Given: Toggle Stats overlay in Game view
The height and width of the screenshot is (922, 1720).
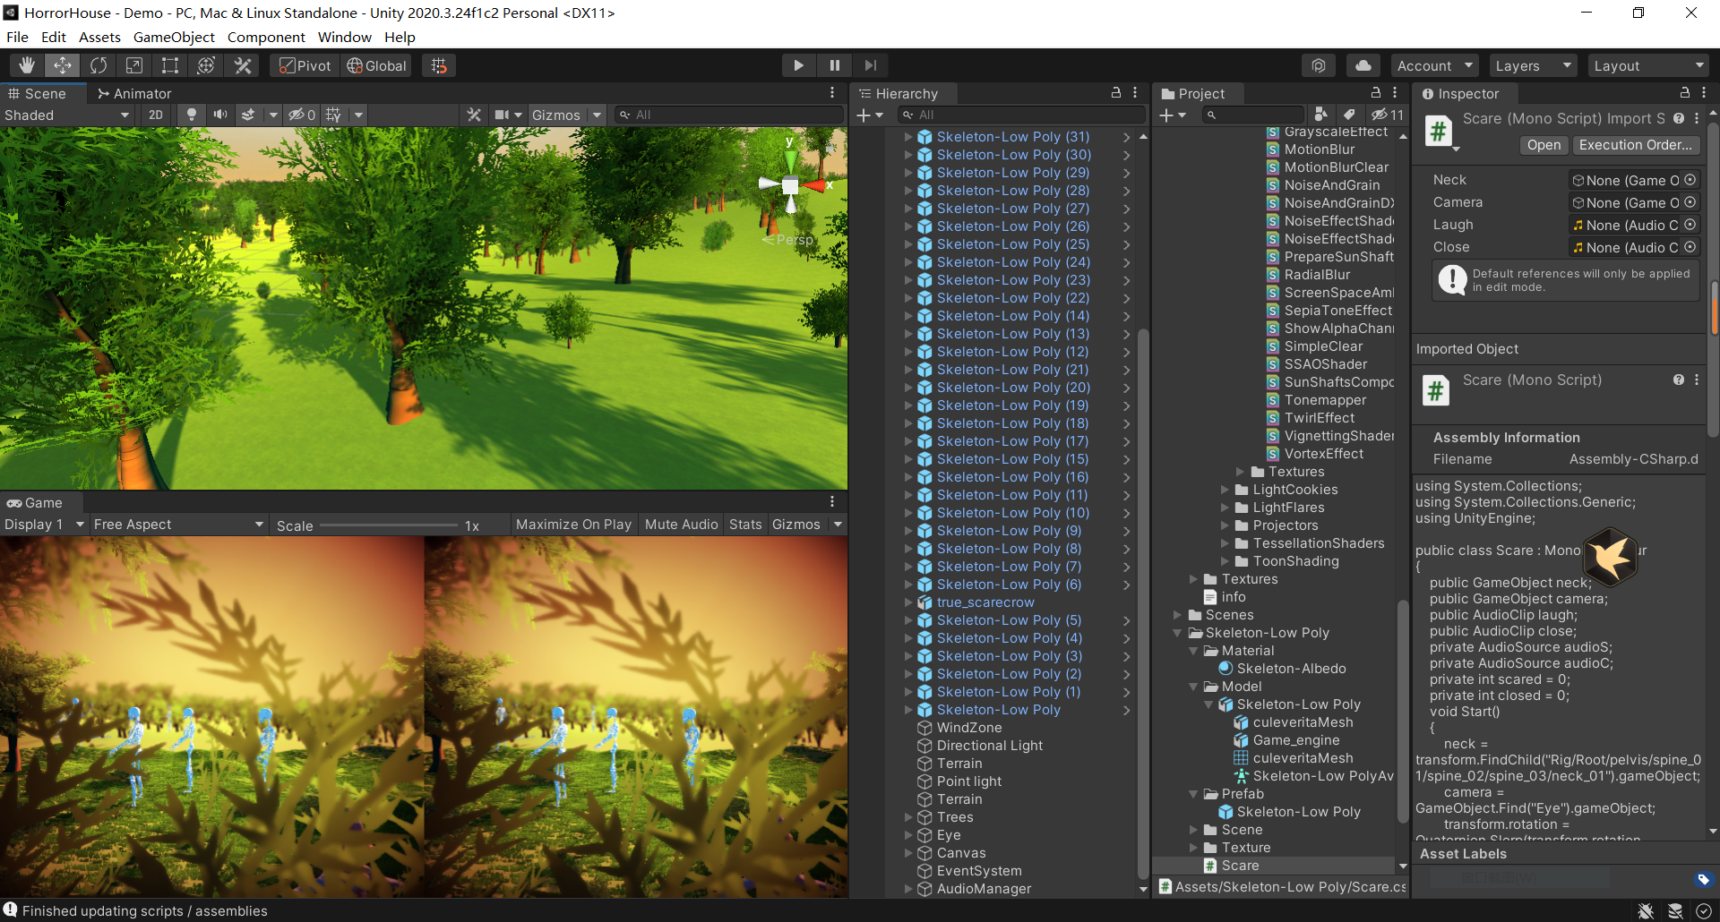Looking at the screenshot, I should 745,524.
